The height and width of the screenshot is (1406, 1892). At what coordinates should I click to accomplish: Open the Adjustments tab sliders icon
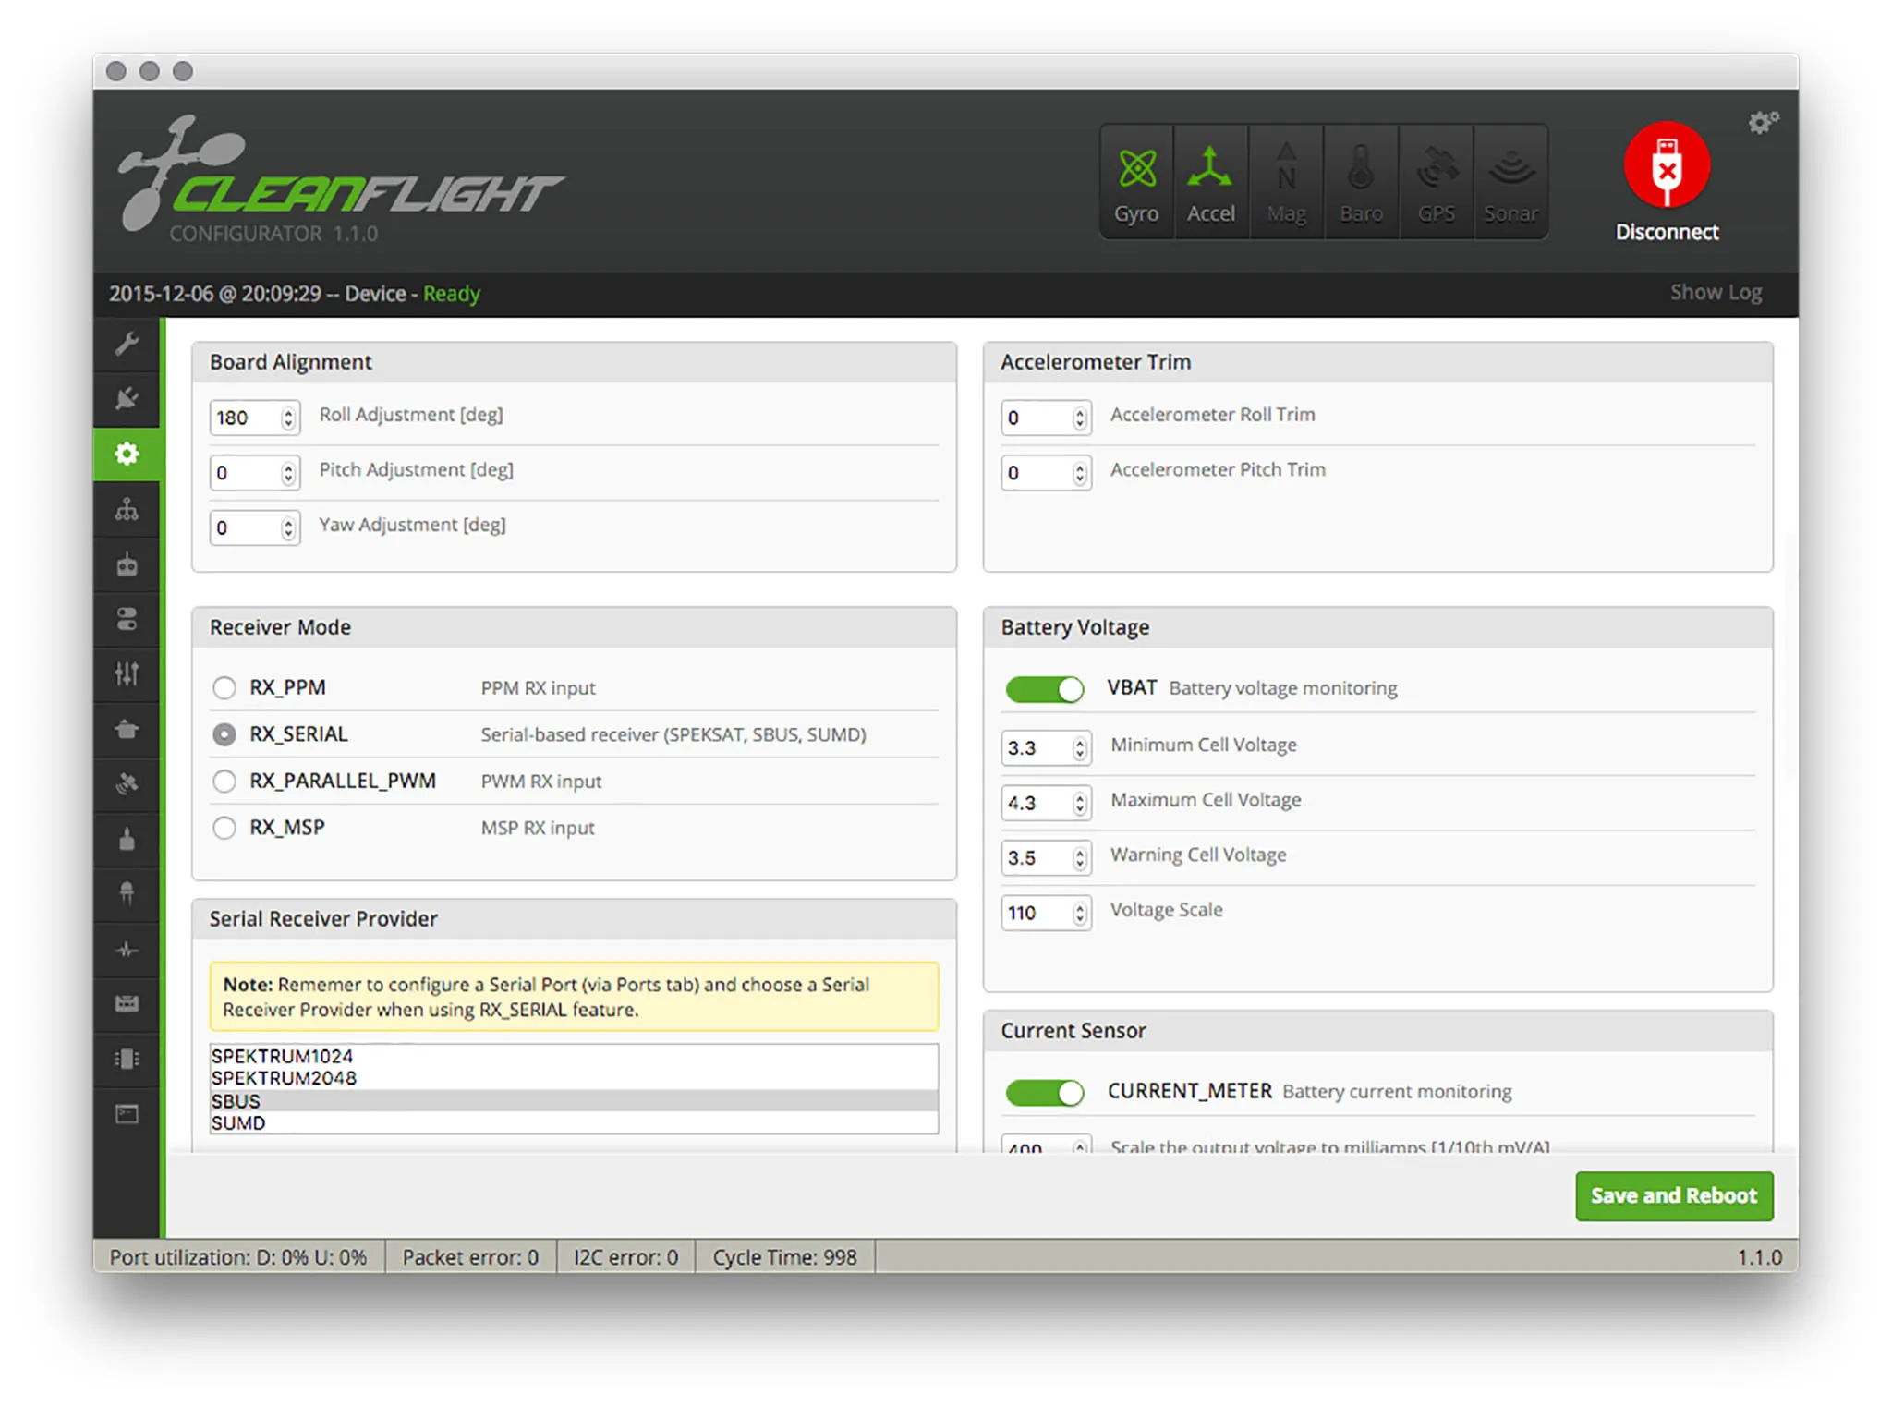point(127,673)
